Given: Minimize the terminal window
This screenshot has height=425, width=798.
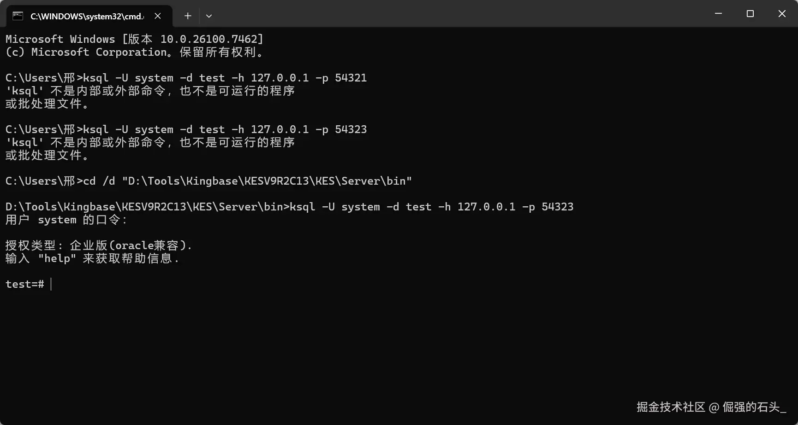Looking at the screenshot, I should (718, 14).
